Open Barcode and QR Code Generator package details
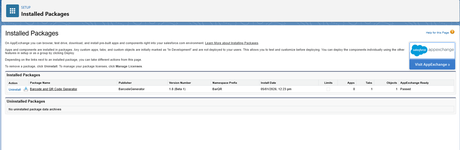The height and width of the screenshot is (150, 460). tap(53, 89)
